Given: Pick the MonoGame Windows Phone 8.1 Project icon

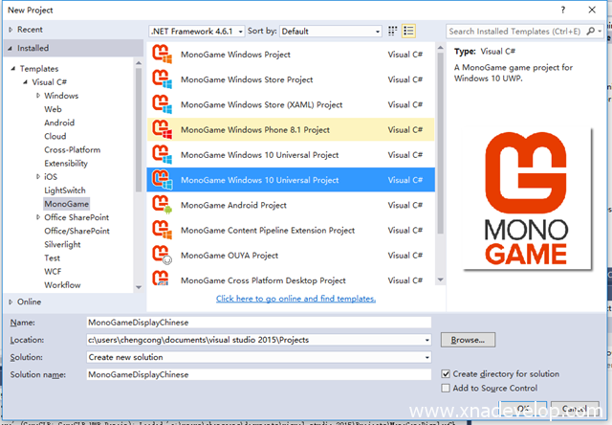Looking at the screenshot, I should point(162,129).
